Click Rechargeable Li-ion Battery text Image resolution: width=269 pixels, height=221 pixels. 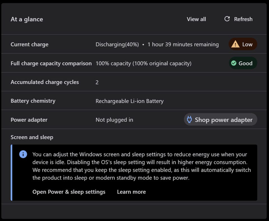(x=129, y=101)
